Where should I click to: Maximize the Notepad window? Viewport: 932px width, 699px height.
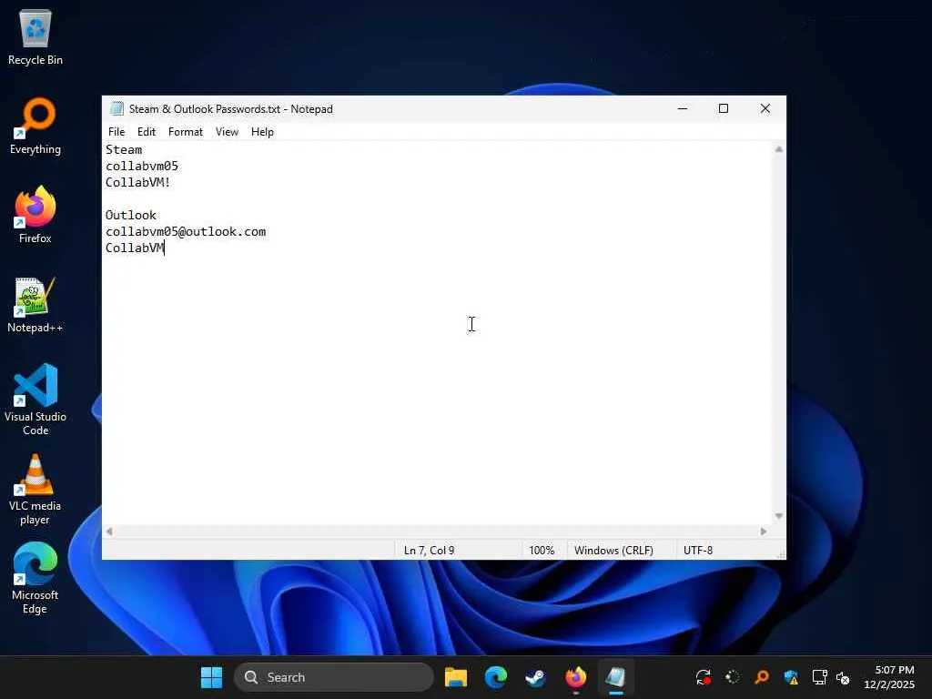724,109
